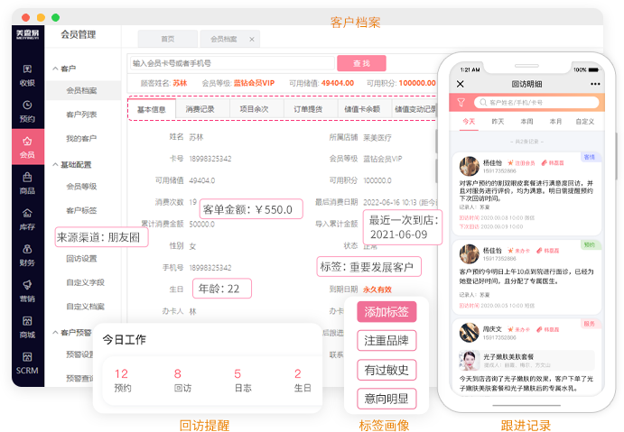
Task: Open the 库存 inventory sidebar icon
Action: click(x=27, y=219)
